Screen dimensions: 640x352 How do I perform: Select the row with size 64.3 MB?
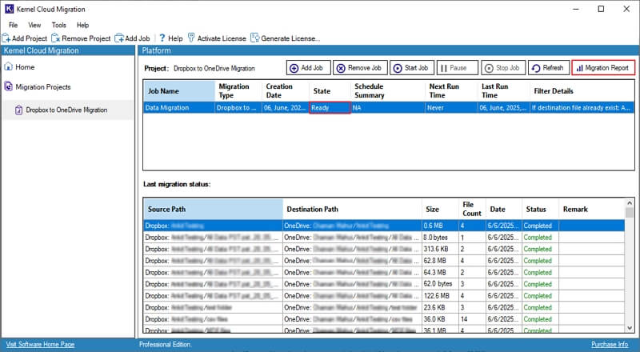tap(384, 272)
